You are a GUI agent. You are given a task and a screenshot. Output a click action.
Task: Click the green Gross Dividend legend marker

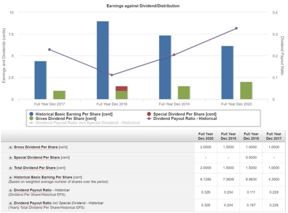click(x=31, y=118)
